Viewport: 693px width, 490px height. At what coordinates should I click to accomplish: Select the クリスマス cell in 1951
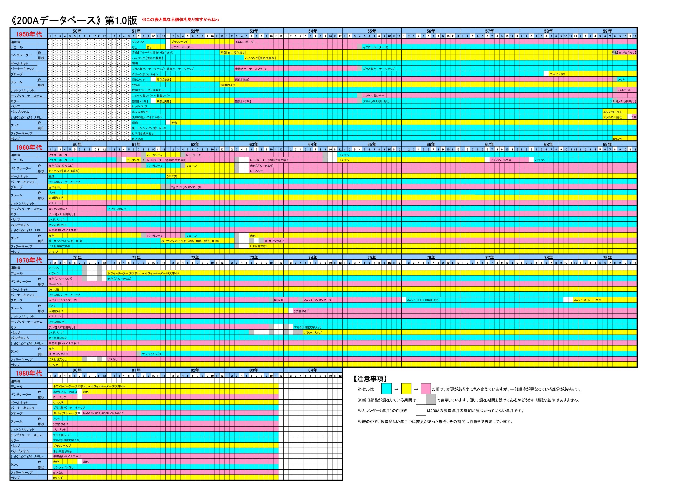(139, 42)
